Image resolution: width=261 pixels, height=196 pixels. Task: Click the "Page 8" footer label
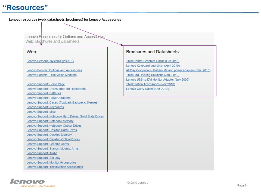(242, 185)
